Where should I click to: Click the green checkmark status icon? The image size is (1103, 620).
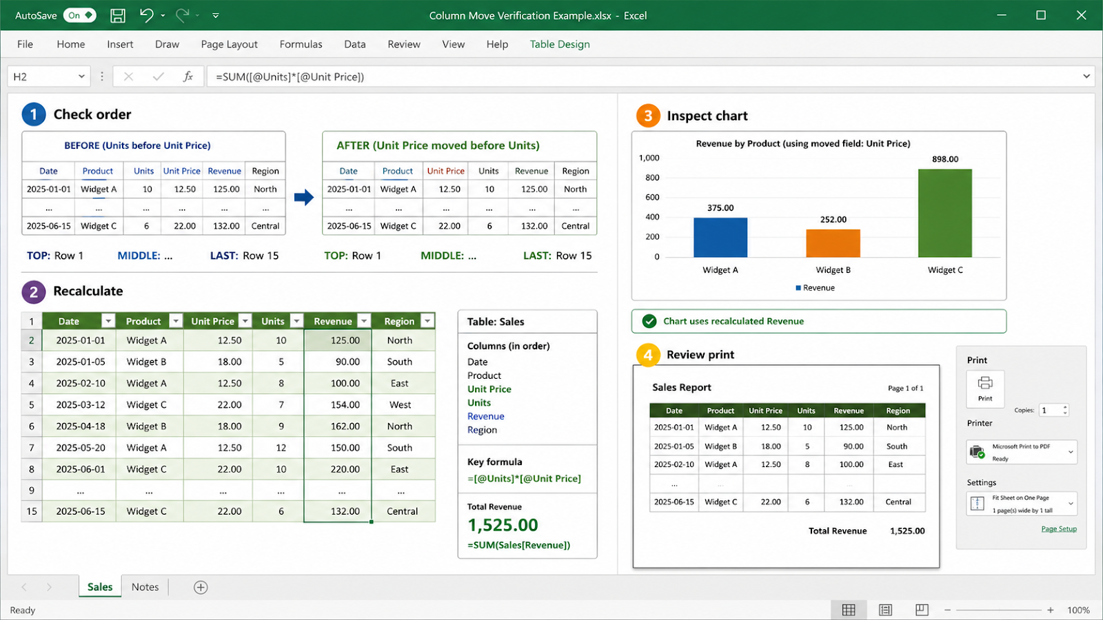pyautogui.click(x=649, y=321)
